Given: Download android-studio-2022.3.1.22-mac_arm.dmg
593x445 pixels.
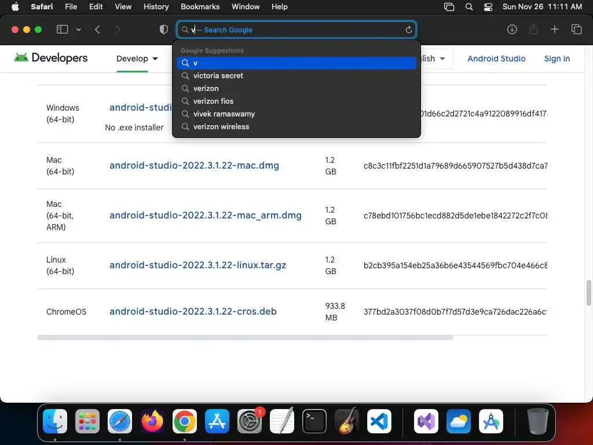Looking at the screenshot, I should pyautogui.click(x=206, y=216).
